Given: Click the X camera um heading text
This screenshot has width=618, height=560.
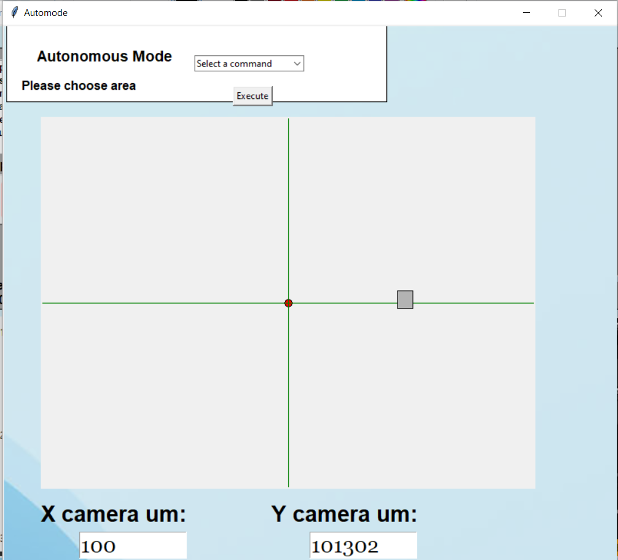Looking at the screenshot, I should click(112, 514).
